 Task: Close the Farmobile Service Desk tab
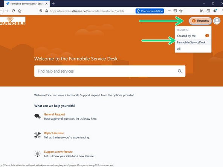(46, 4)
